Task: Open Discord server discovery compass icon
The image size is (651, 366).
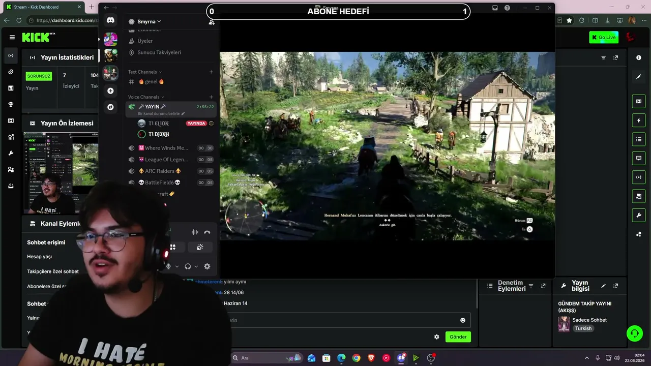Action: (110, 107)
